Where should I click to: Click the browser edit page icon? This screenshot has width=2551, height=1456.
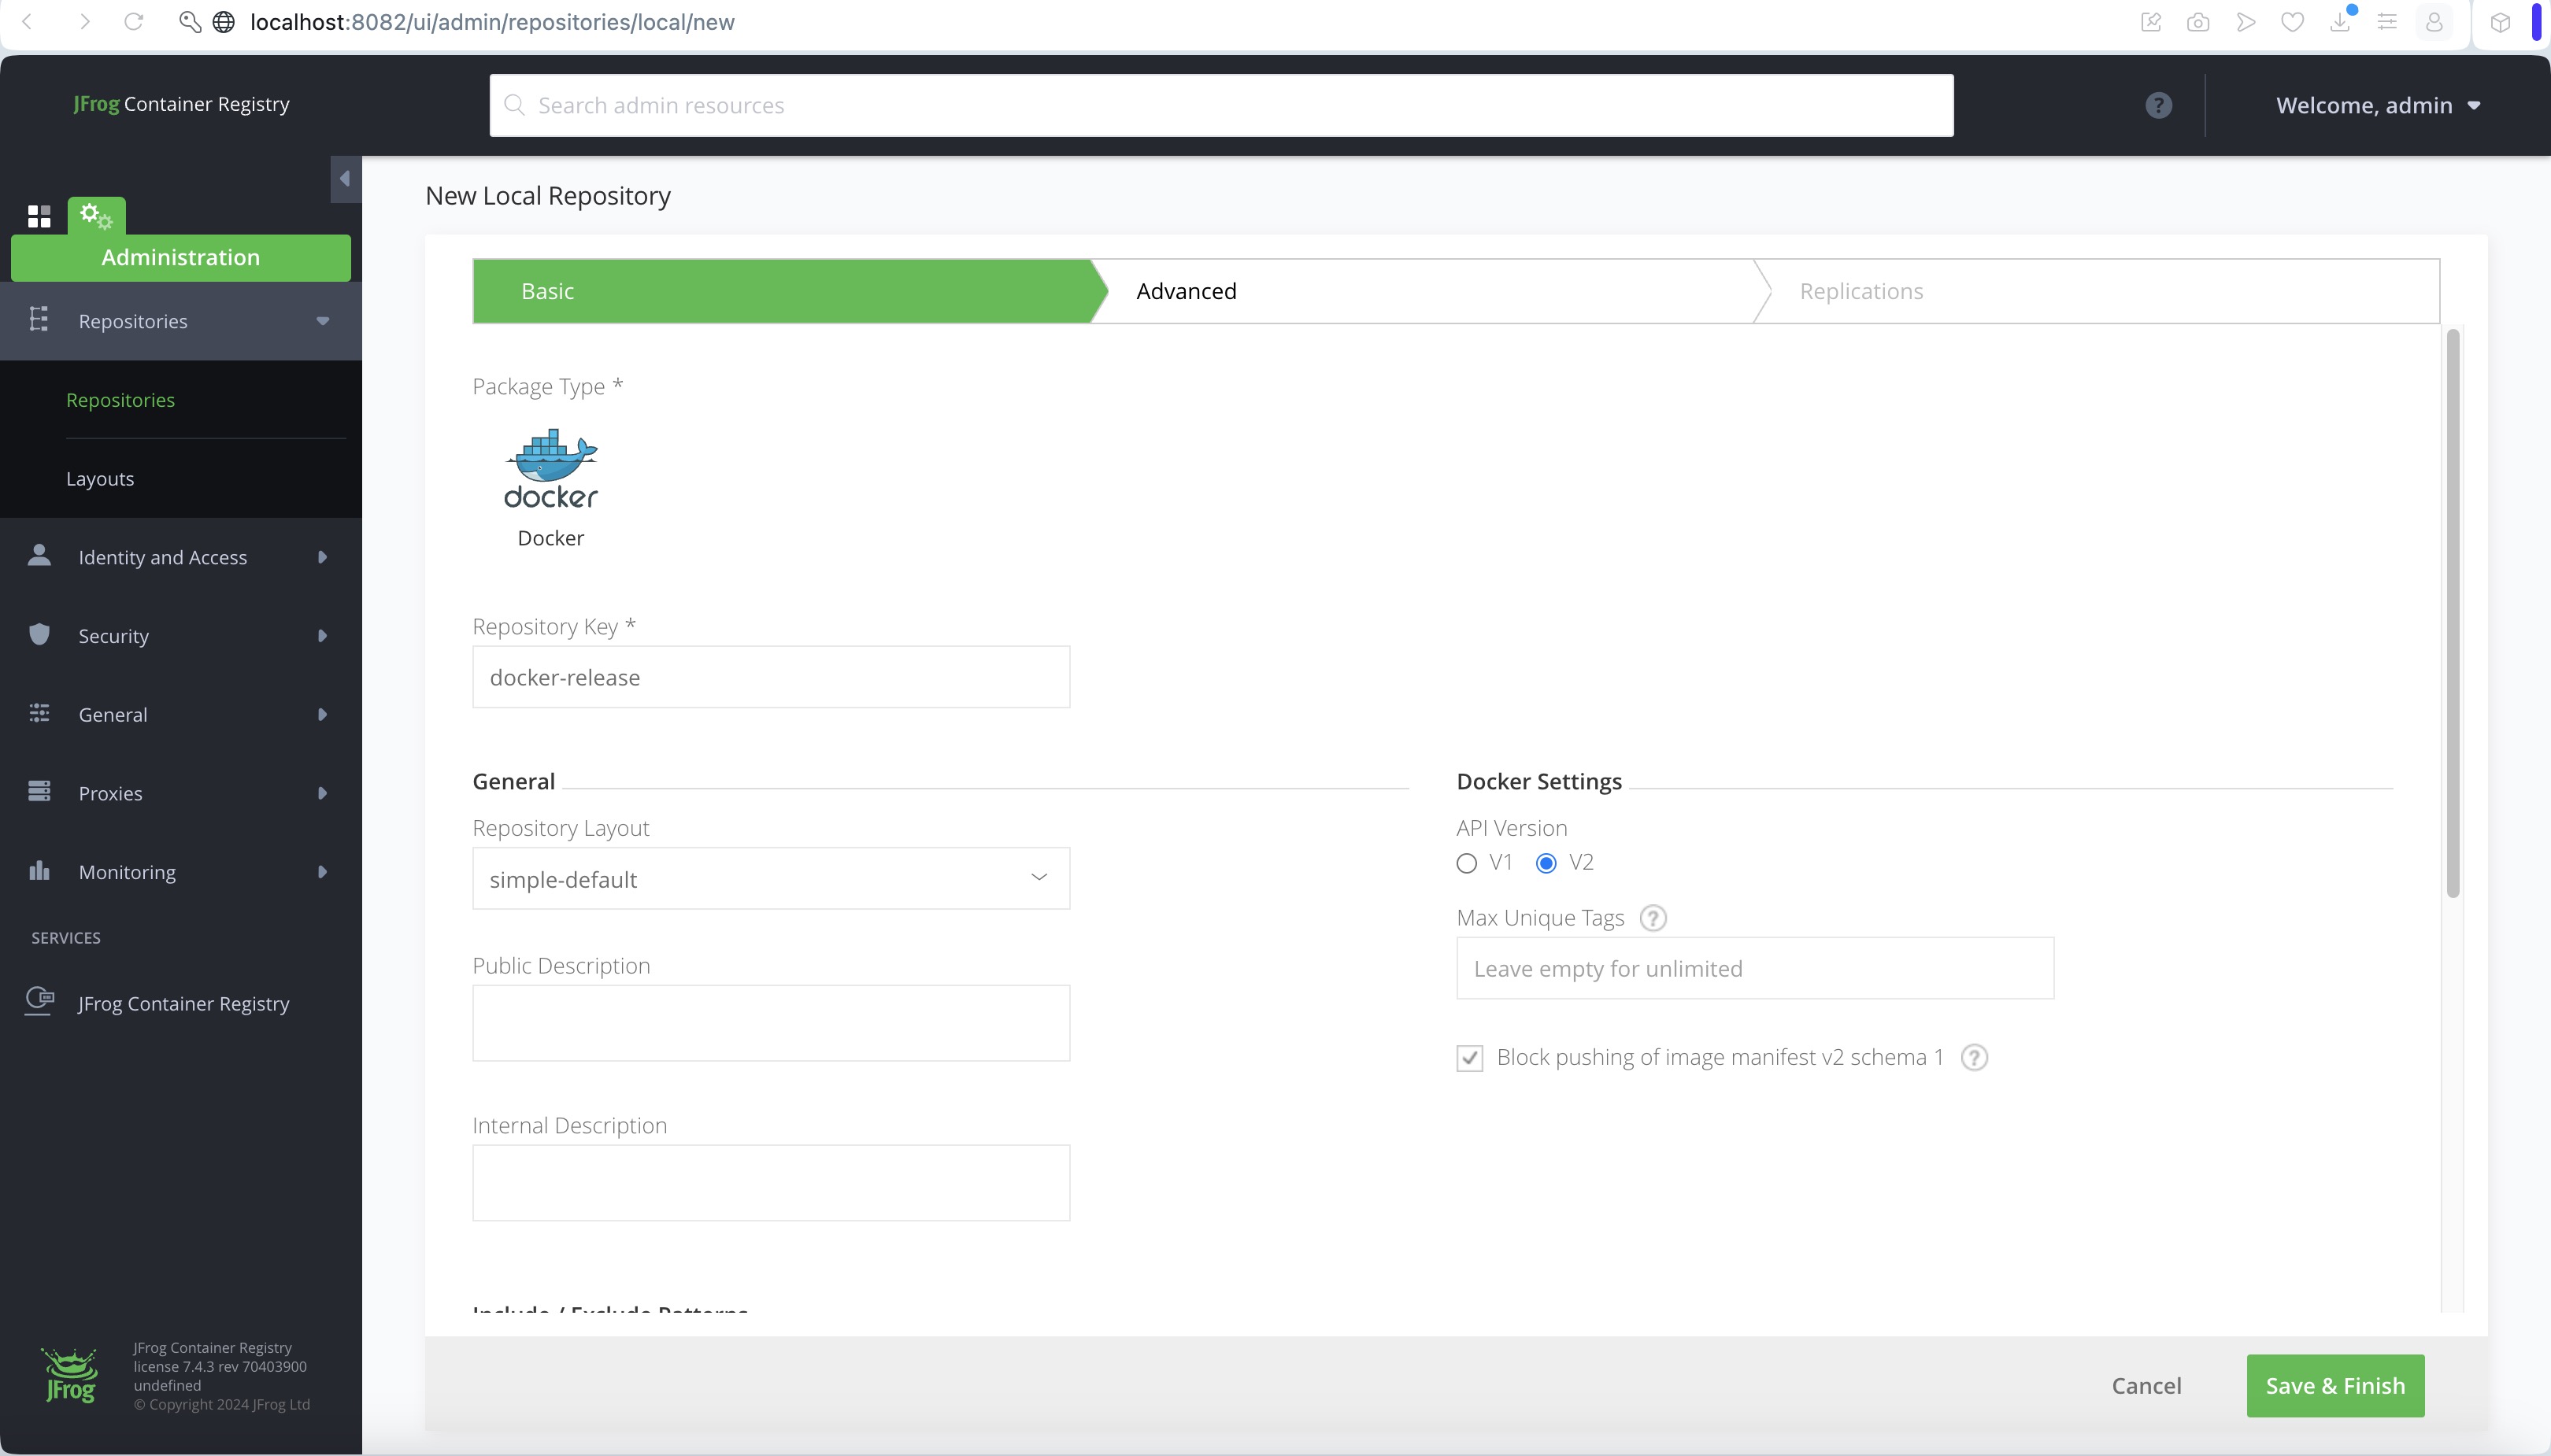click(2149, 21)
